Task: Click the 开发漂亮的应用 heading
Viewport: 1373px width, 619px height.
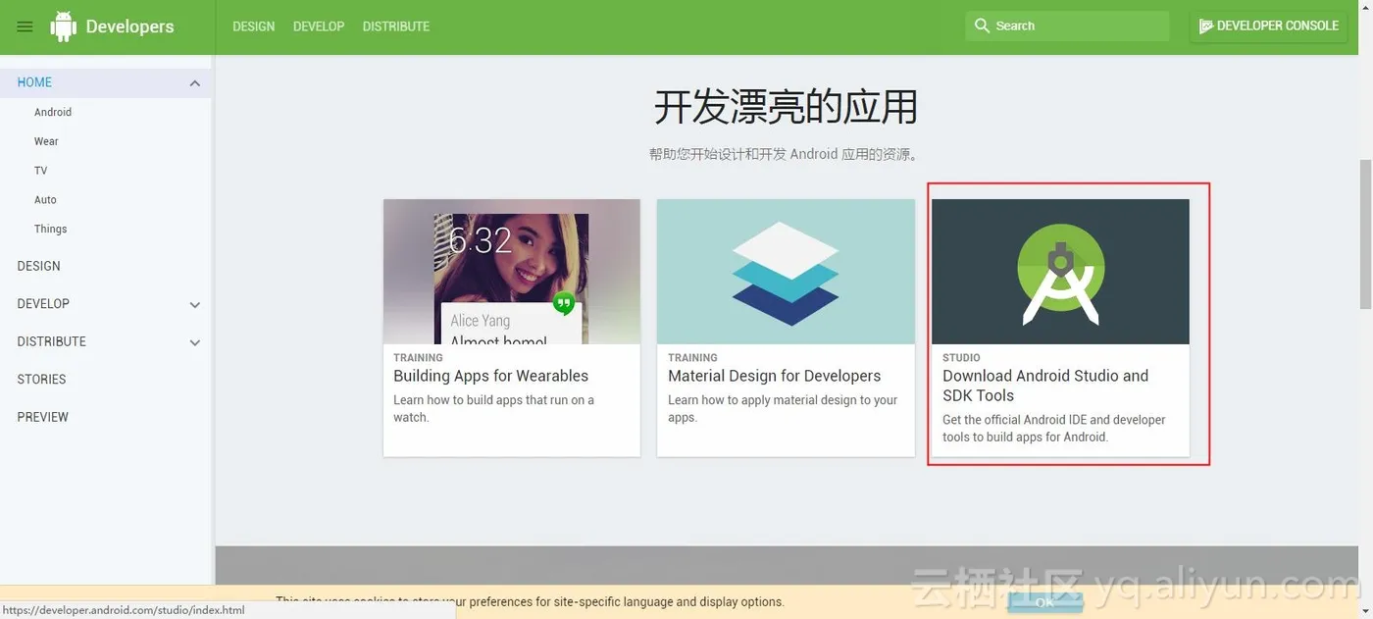Action: pyautogui.click(x=786, y=107)
